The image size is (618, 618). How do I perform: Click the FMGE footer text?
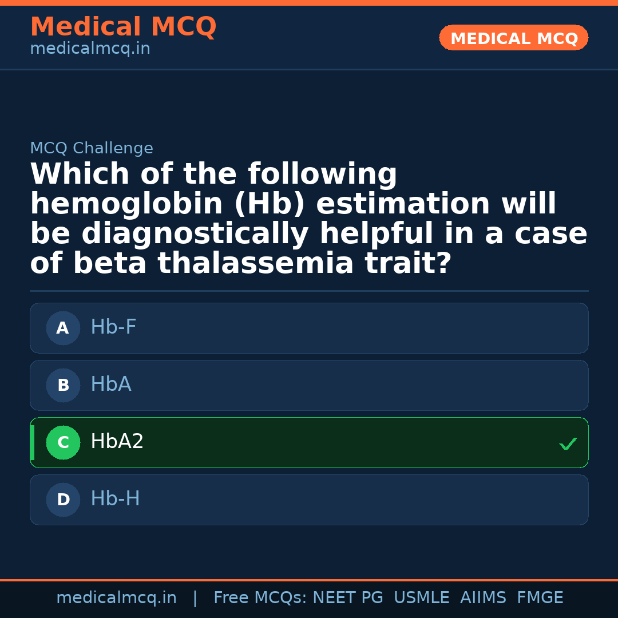tap(540, 598)
